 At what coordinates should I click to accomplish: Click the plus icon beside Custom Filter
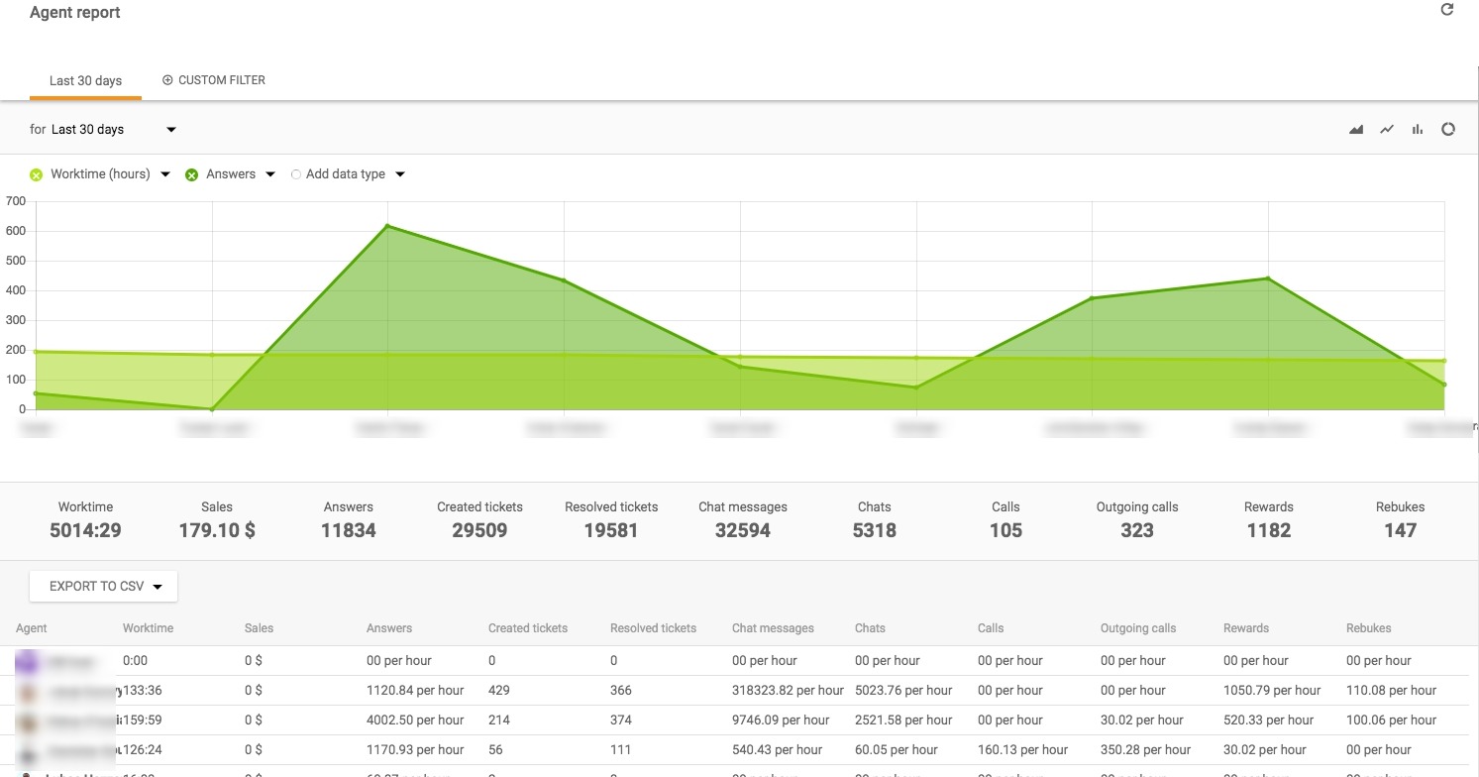tap(167, 80)
